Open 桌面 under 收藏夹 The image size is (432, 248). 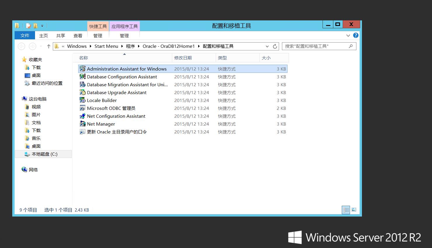click(x=36, y=75)
